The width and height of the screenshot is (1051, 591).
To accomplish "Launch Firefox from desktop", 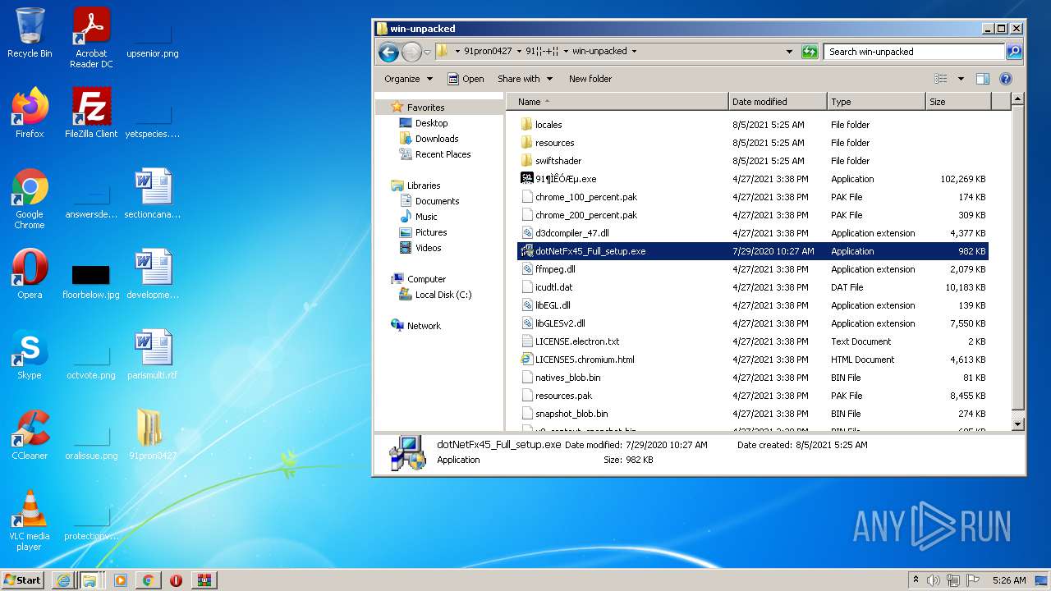I will (x=30, y=113).
